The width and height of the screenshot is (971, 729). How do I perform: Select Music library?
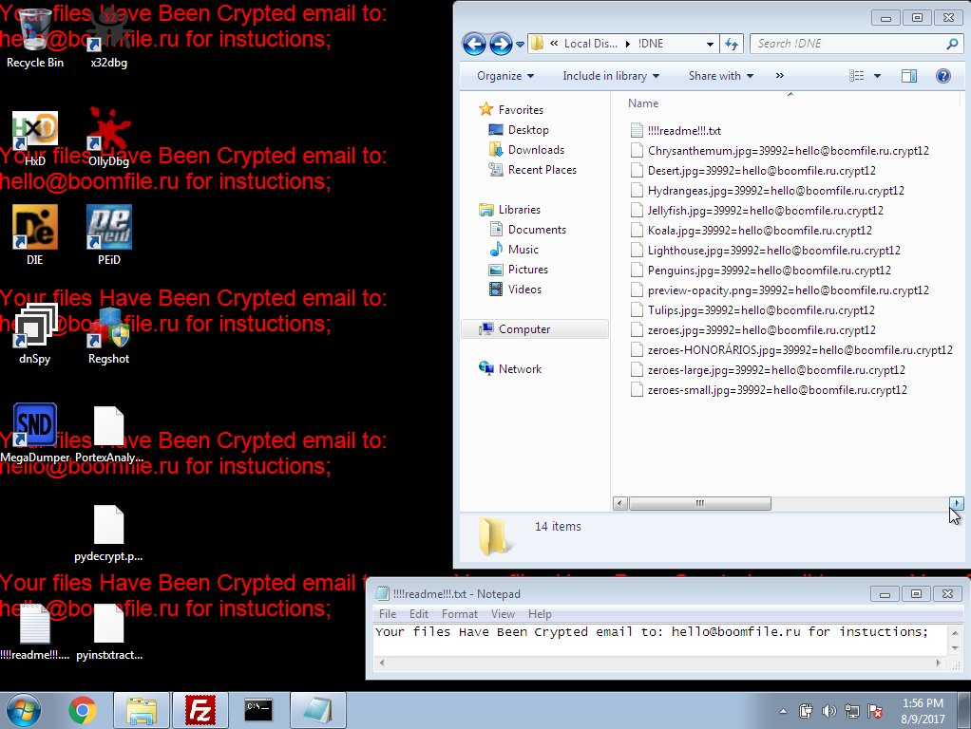tap(523, 250)
